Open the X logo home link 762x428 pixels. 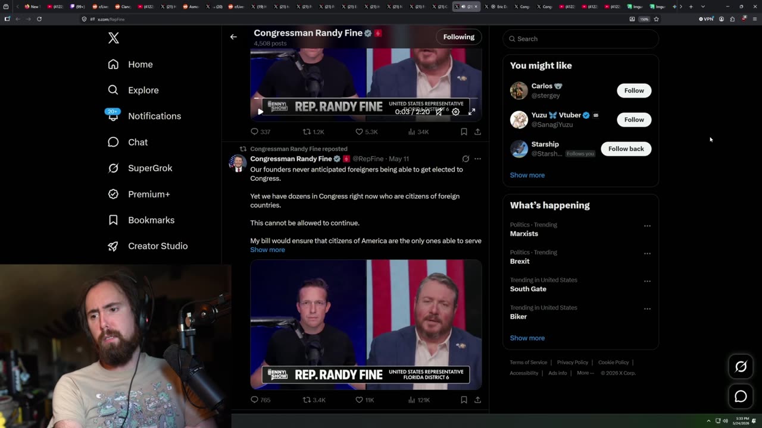[114, 38]
